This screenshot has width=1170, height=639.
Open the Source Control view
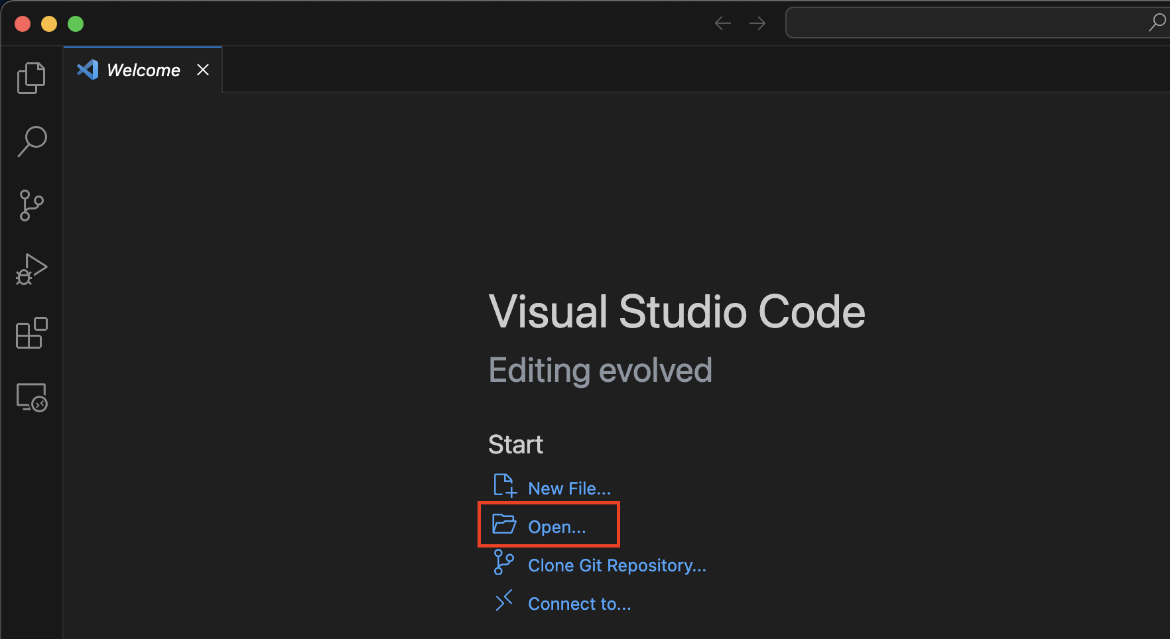tap(31, 205)
